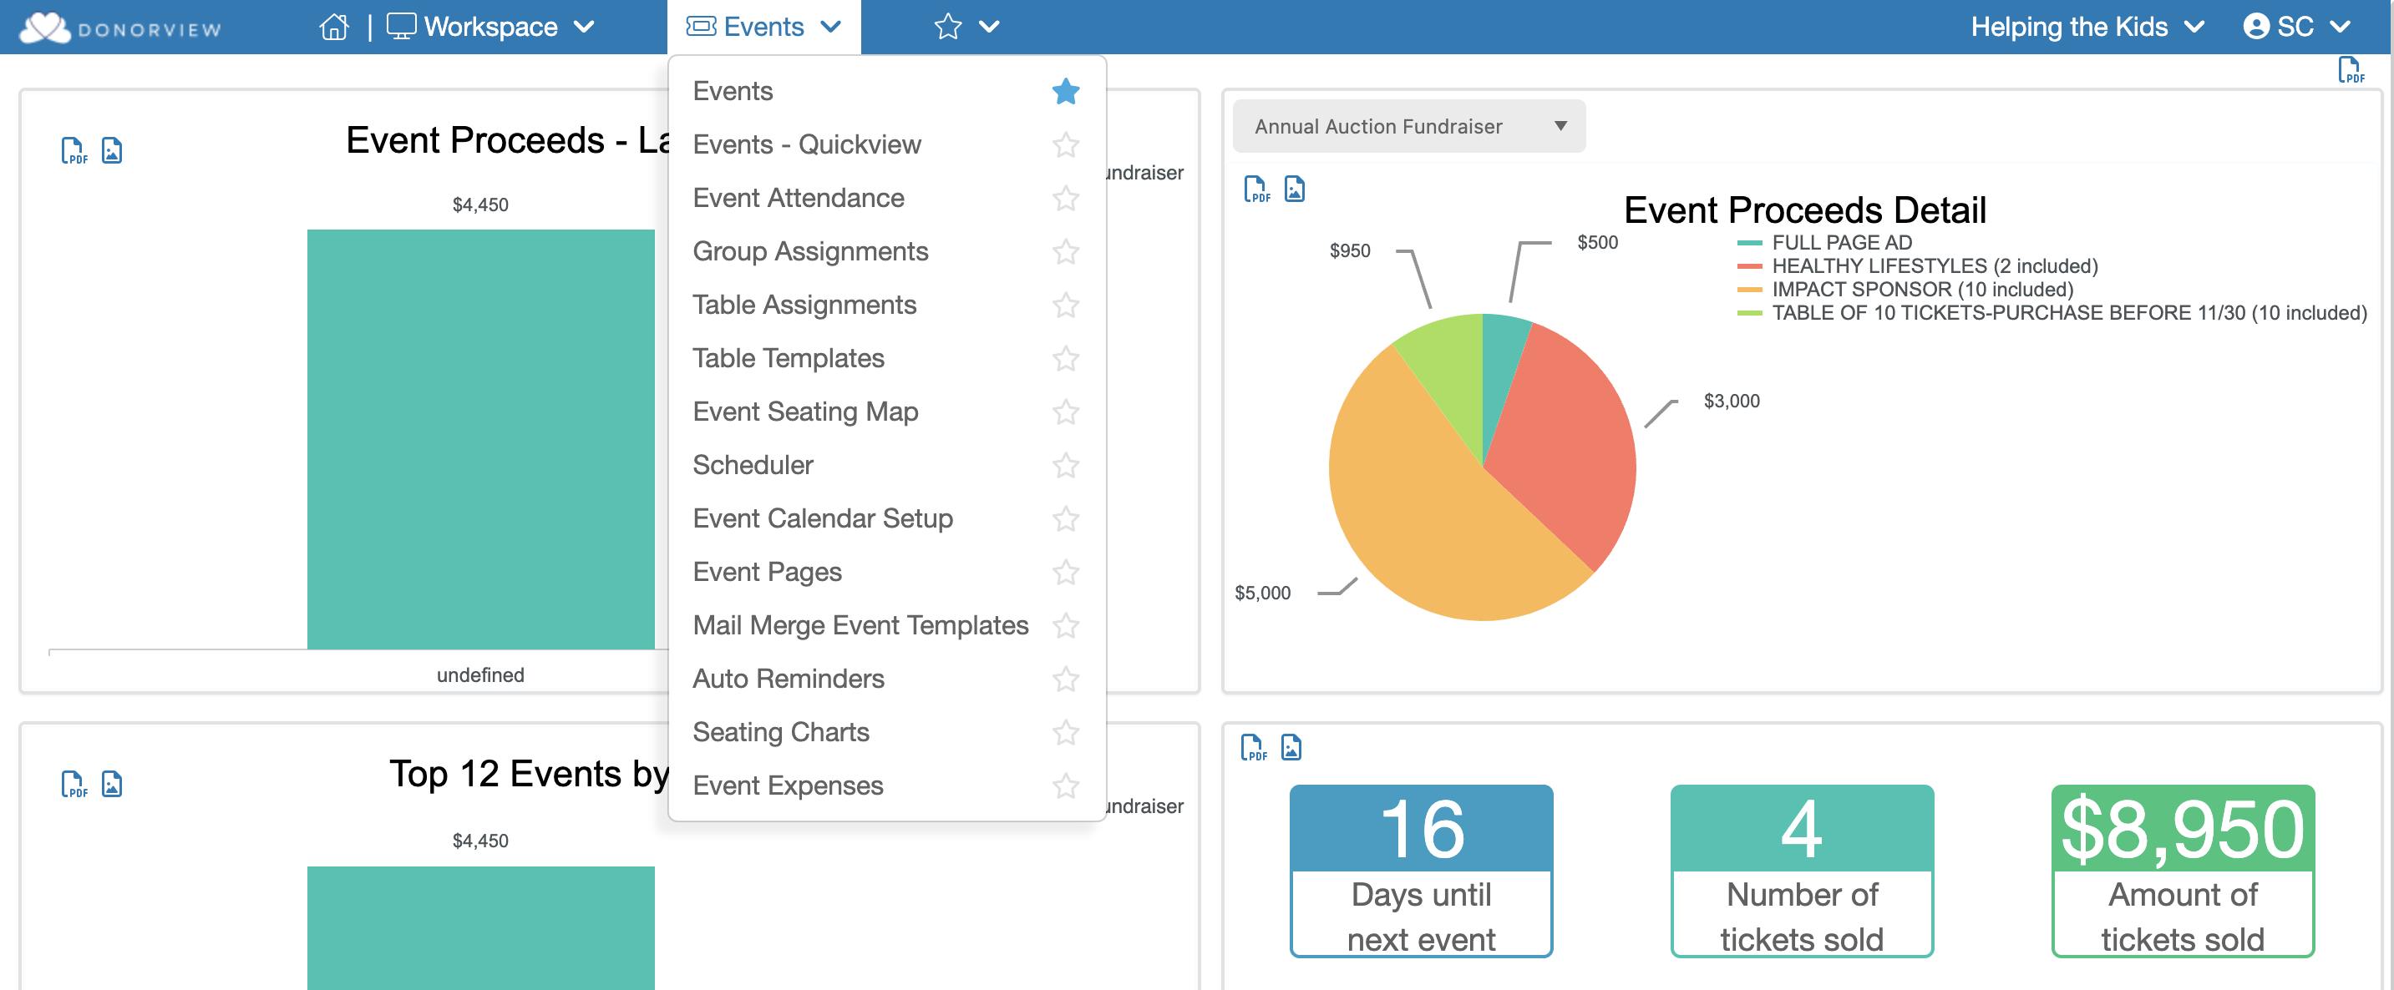The width and height of the screenshot is (2394, 990).
Task: Favorite Event Attendance with its star
Action: (x=1065, y=198)
